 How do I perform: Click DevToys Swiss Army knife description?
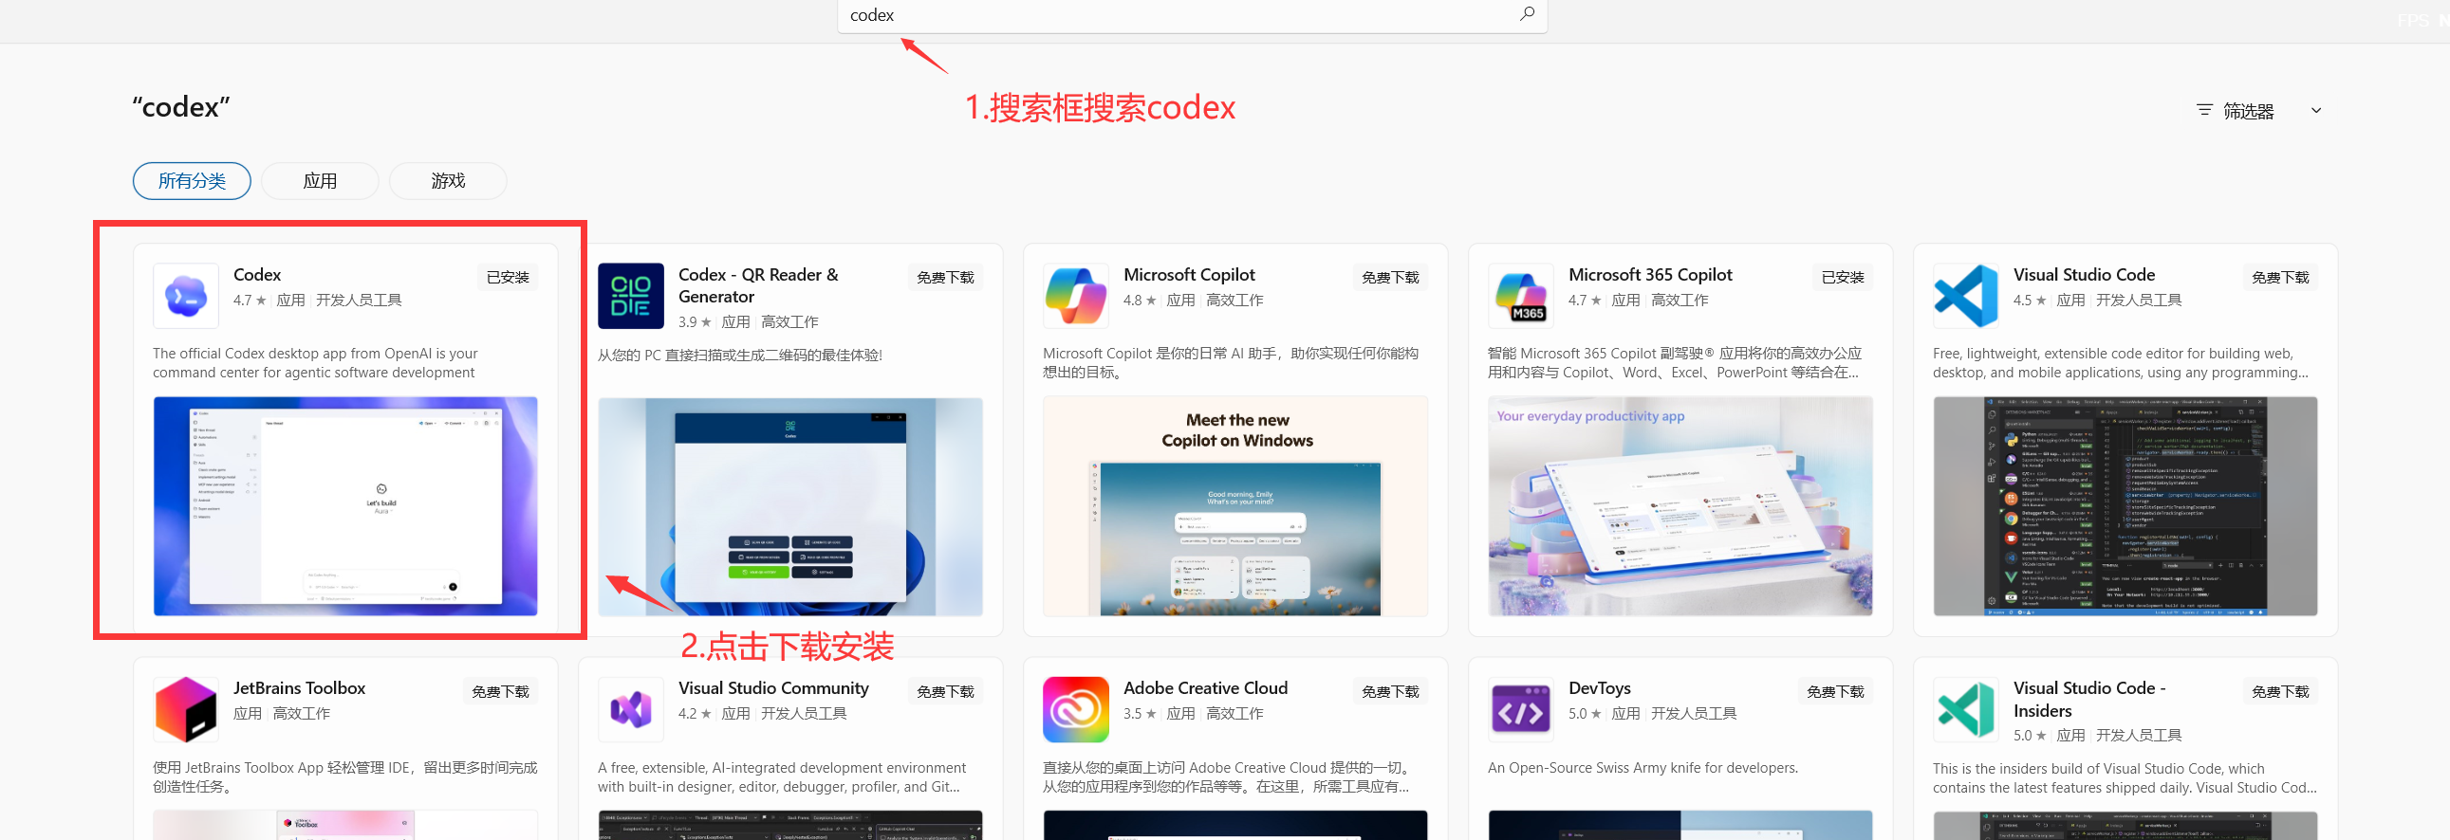(x=1643, y=768)
